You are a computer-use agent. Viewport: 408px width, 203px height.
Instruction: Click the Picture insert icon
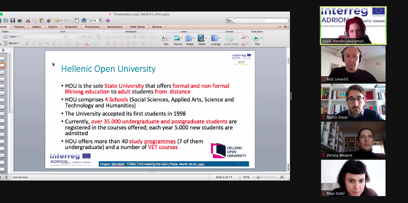(177, 38)
